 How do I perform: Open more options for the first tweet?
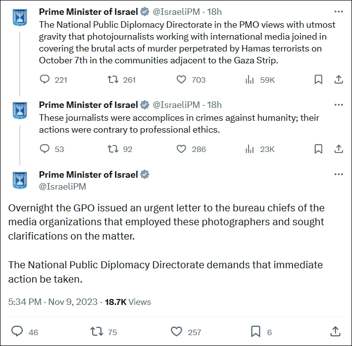tap(339, 11)
